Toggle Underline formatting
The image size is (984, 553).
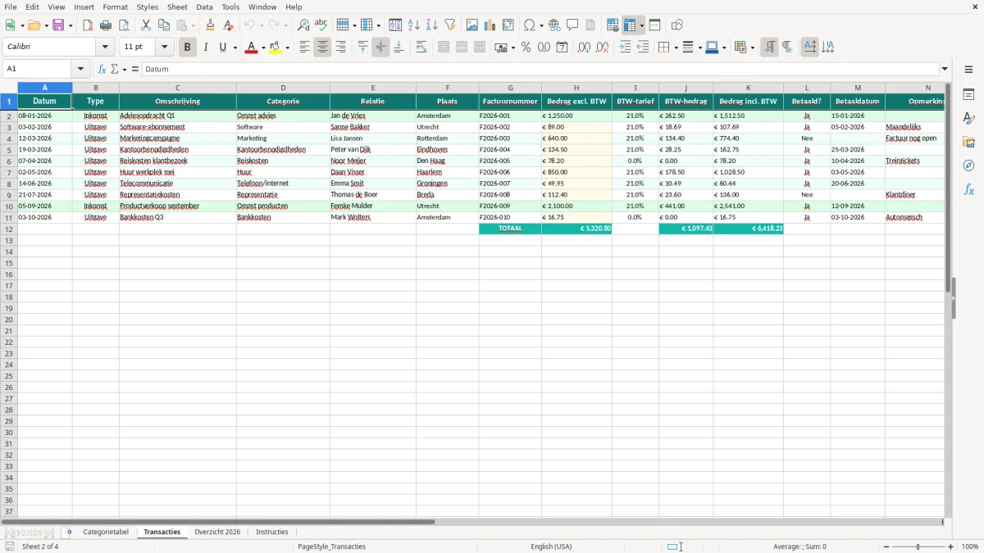pyautogui.click(x=222, y=48)
